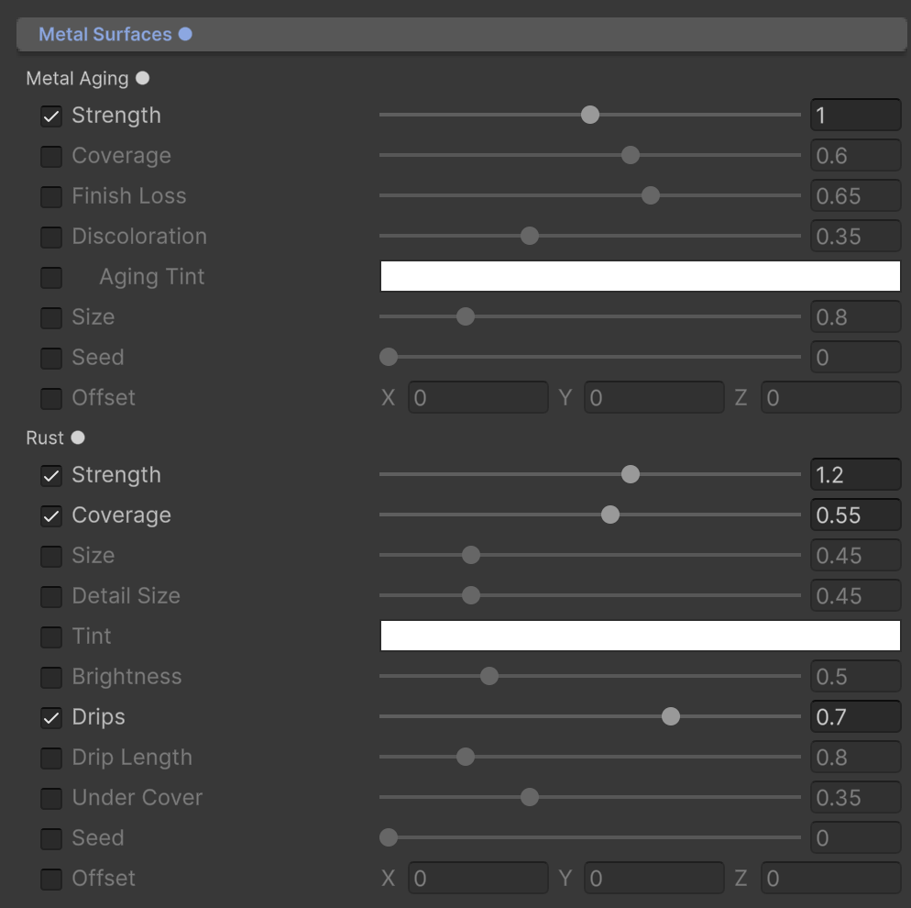Click the Drip Length 0.8 value field

tap(855, 757)
